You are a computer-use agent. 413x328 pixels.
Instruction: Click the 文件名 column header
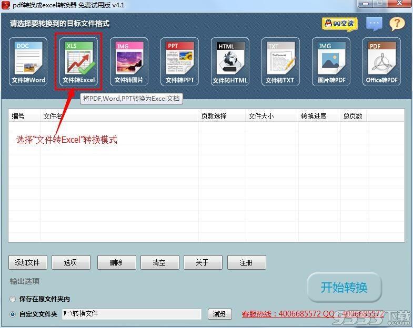tap(119, 116)
